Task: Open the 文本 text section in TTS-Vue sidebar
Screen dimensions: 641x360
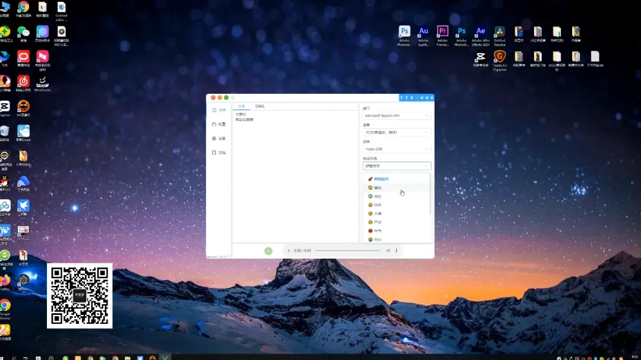Action: pyautogui.click(x=219, y=110)
